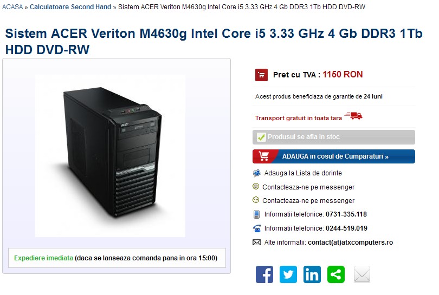Share product on Twitter
This screenshot has width=439, height=295.
click(x=288, y=274)
